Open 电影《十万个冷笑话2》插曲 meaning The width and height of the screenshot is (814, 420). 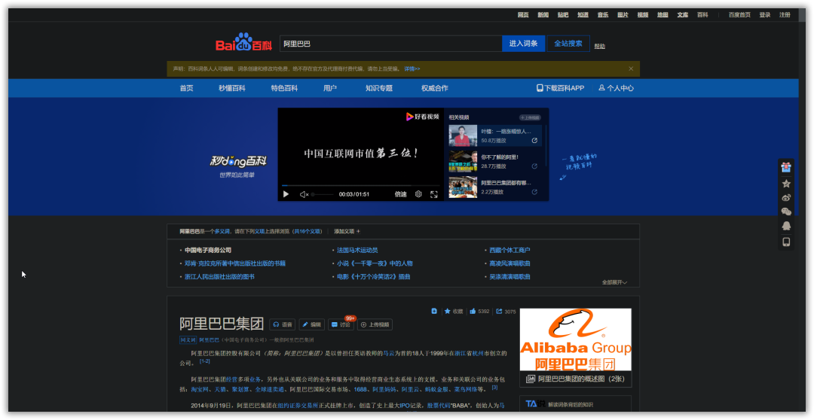click(374, 277)
